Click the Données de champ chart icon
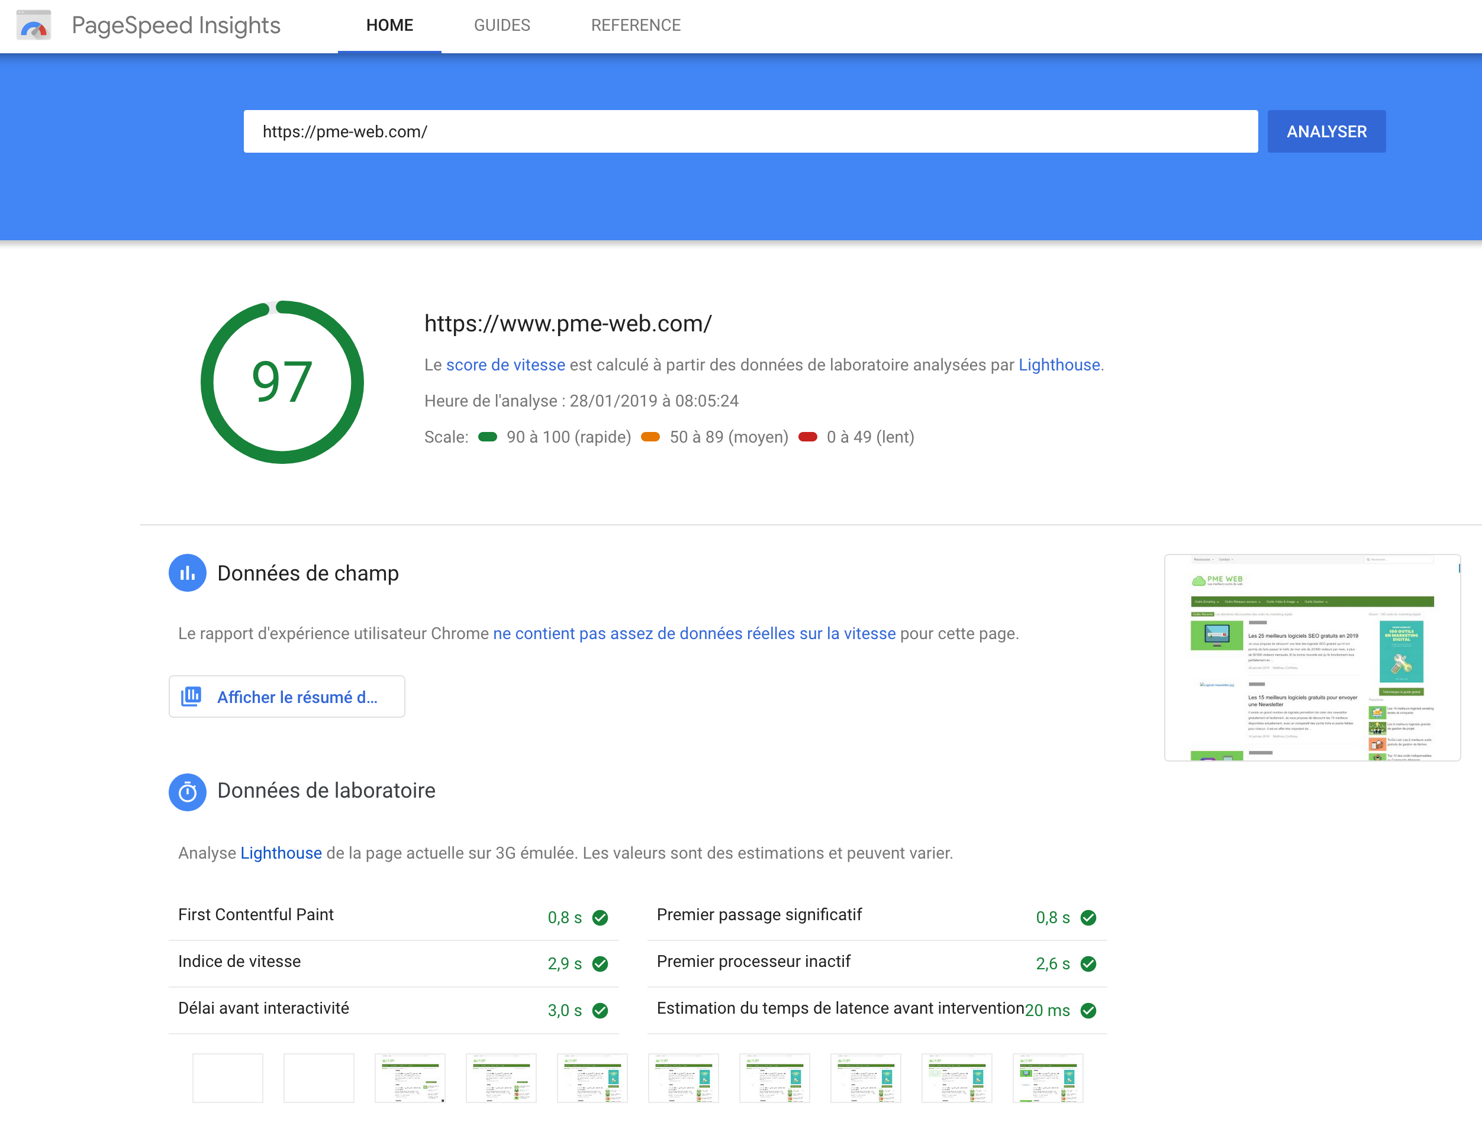The height and width of the screenshot is (1148, 1482). [x=187, y=573]
